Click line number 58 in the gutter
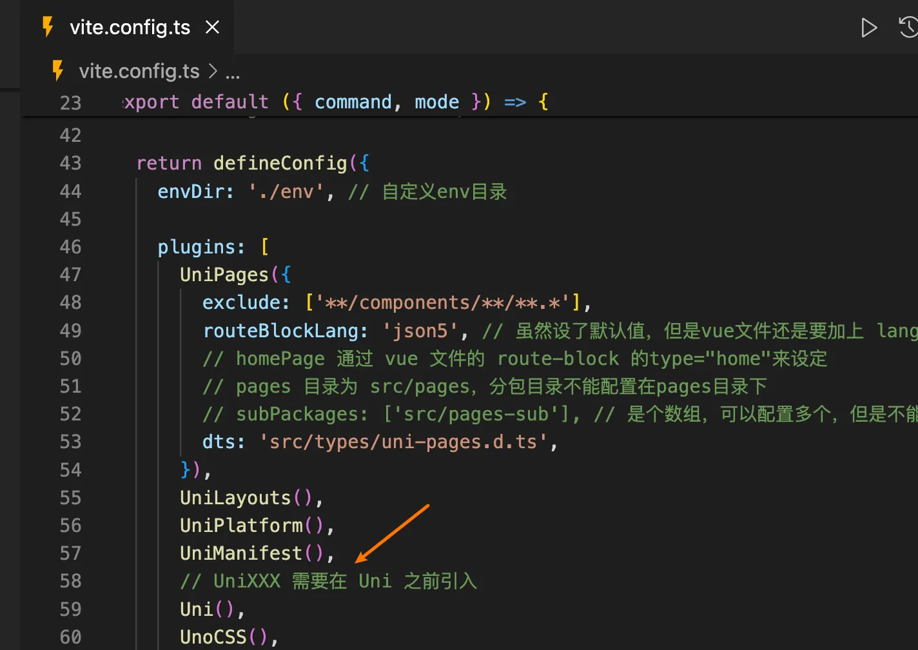The height and width of the screenshot is (650, 918). click(x=70, y=580)
